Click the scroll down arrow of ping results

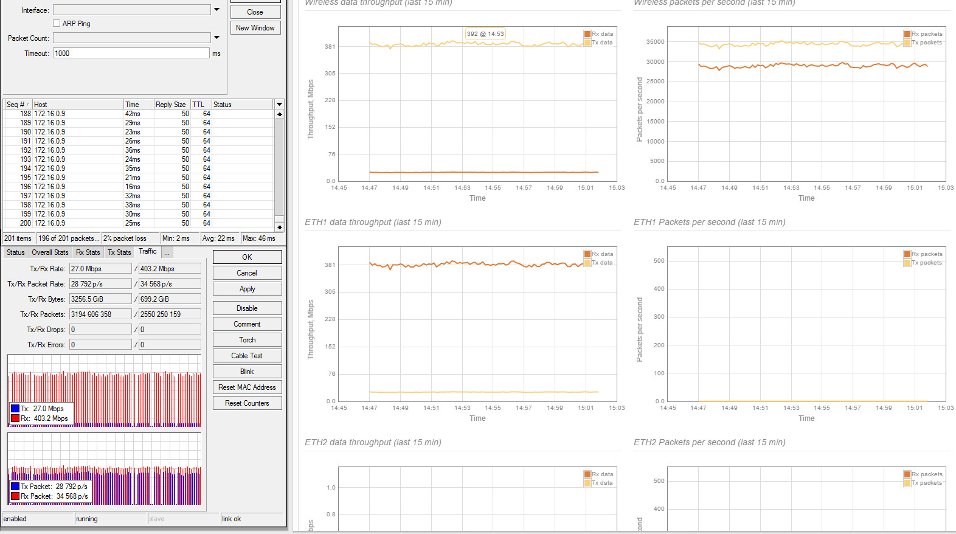point(280,227)
